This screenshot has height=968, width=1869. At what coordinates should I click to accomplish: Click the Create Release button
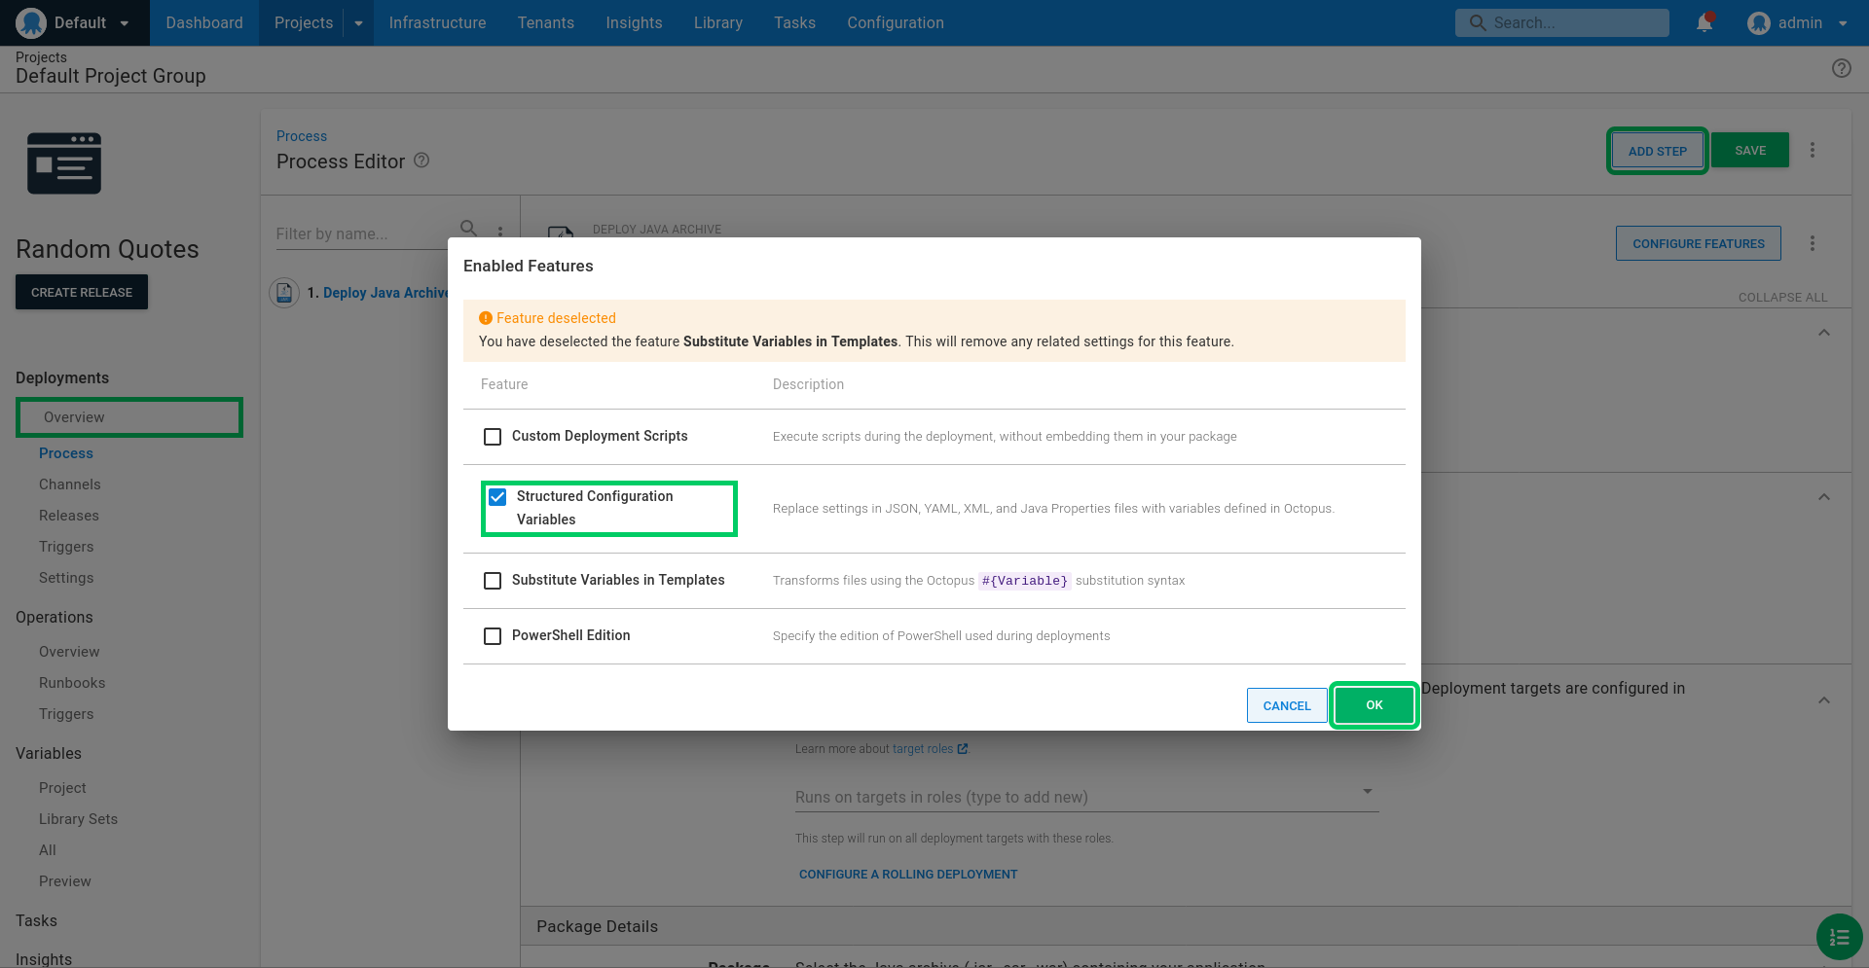[82, 292]
